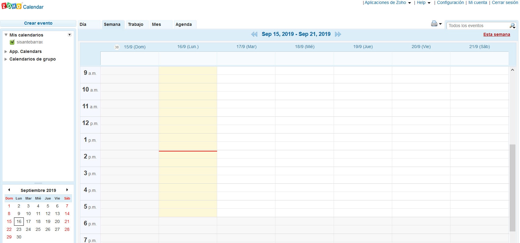Viewport: 520px width, 243px height.
Task: Expand Calendarios de grupo section
Action: [6, 59]
